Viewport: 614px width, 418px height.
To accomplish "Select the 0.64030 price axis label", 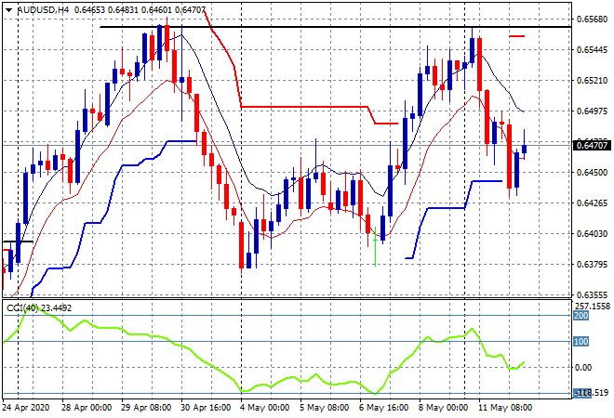I will 592,234.
